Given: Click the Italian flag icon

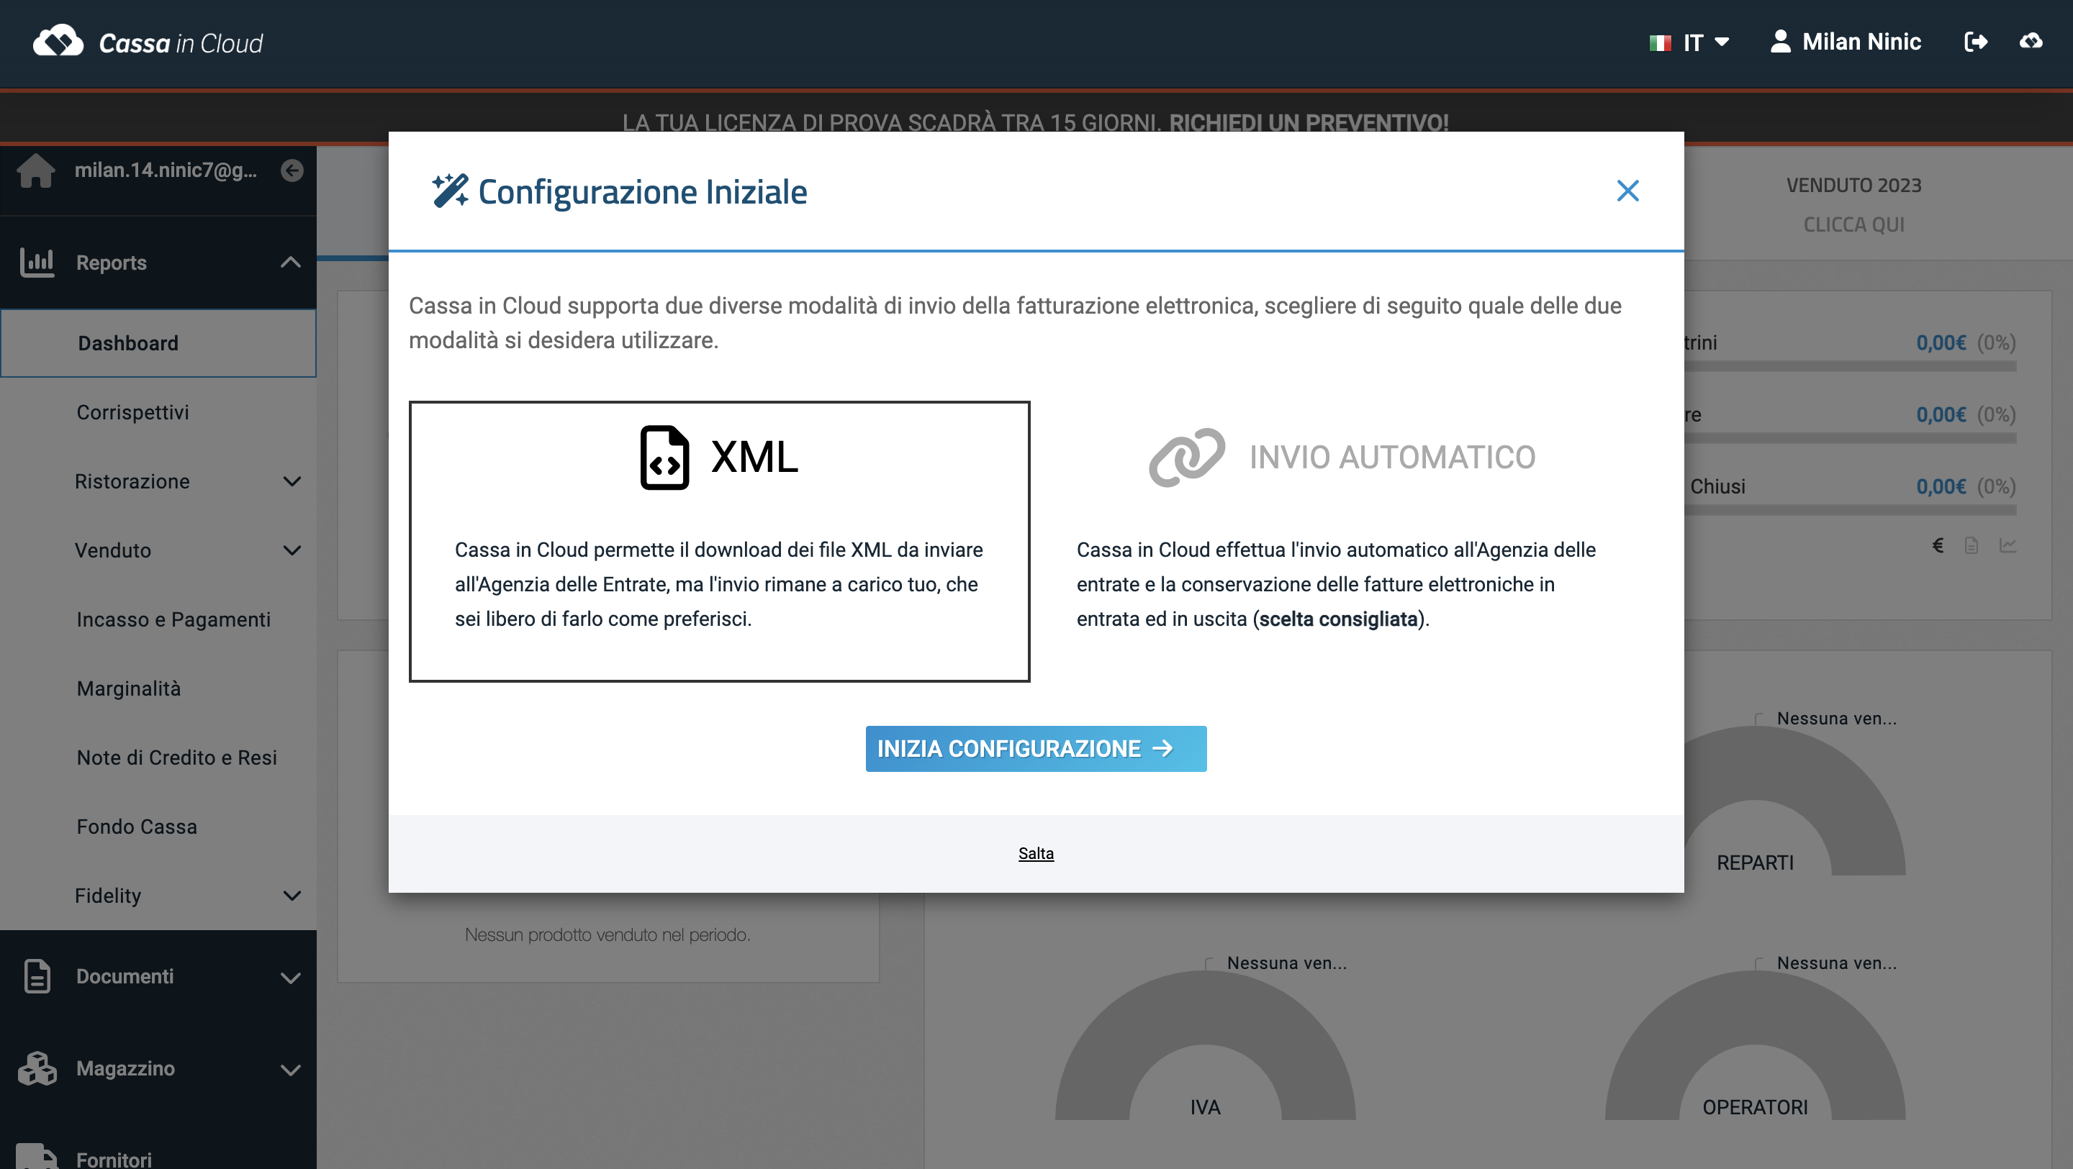Looking at the screenshot, I should point(1660,42).
